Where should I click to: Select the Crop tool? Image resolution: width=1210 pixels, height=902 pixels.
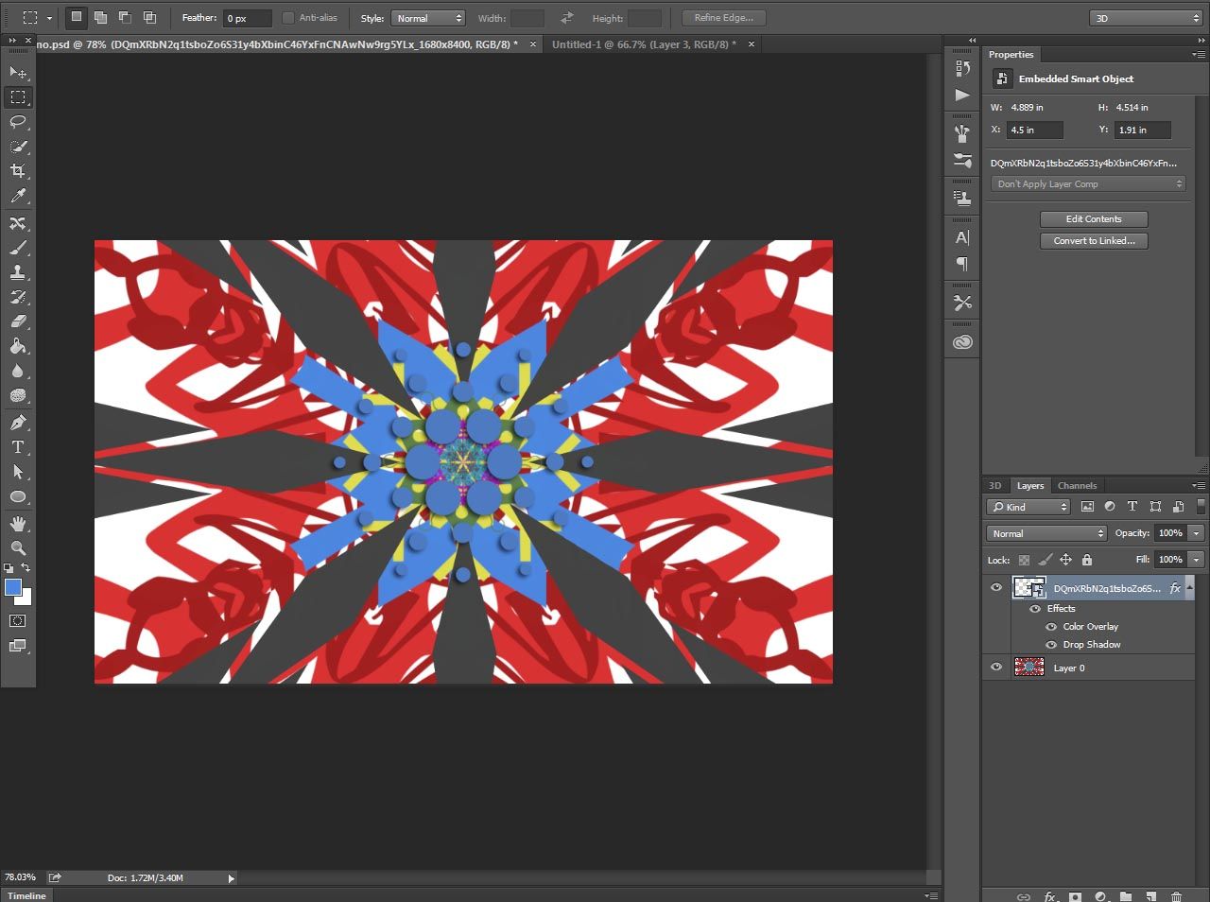[x=18, y=171]
